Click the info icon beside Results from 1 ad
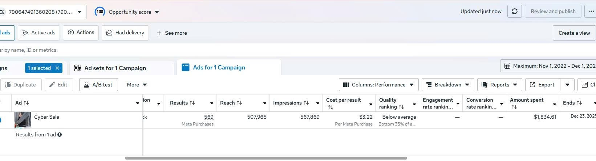 (x=60, y=135)
